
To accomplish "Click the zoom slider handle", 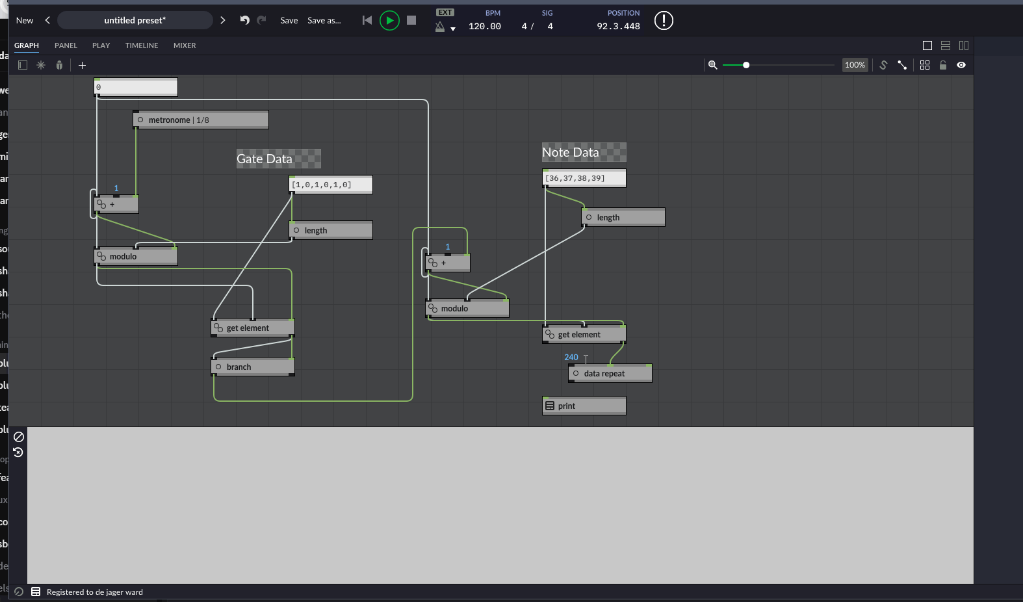I will click(746, 65).
